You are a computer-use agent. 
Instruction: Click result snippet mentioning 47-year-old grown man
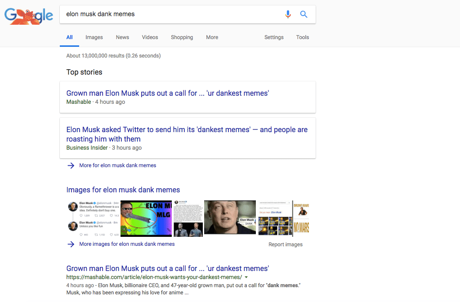pos(183,289)
